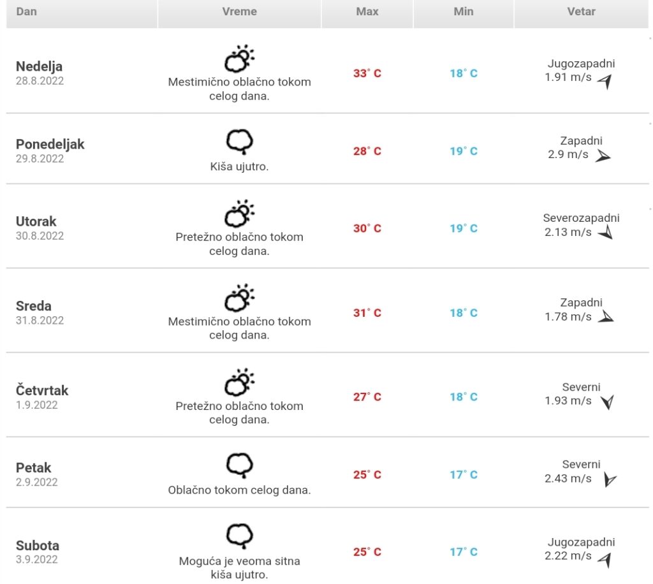Click the Subota cloud icon
This screenshot has width=653, height=584.
coord(240,536)
